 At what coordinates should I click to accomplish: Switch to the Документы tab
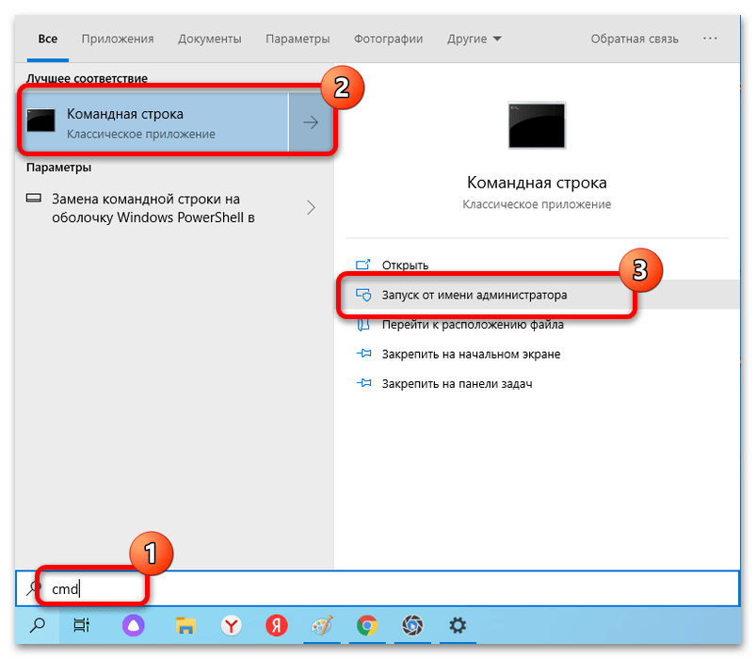[x=210, y=39]
